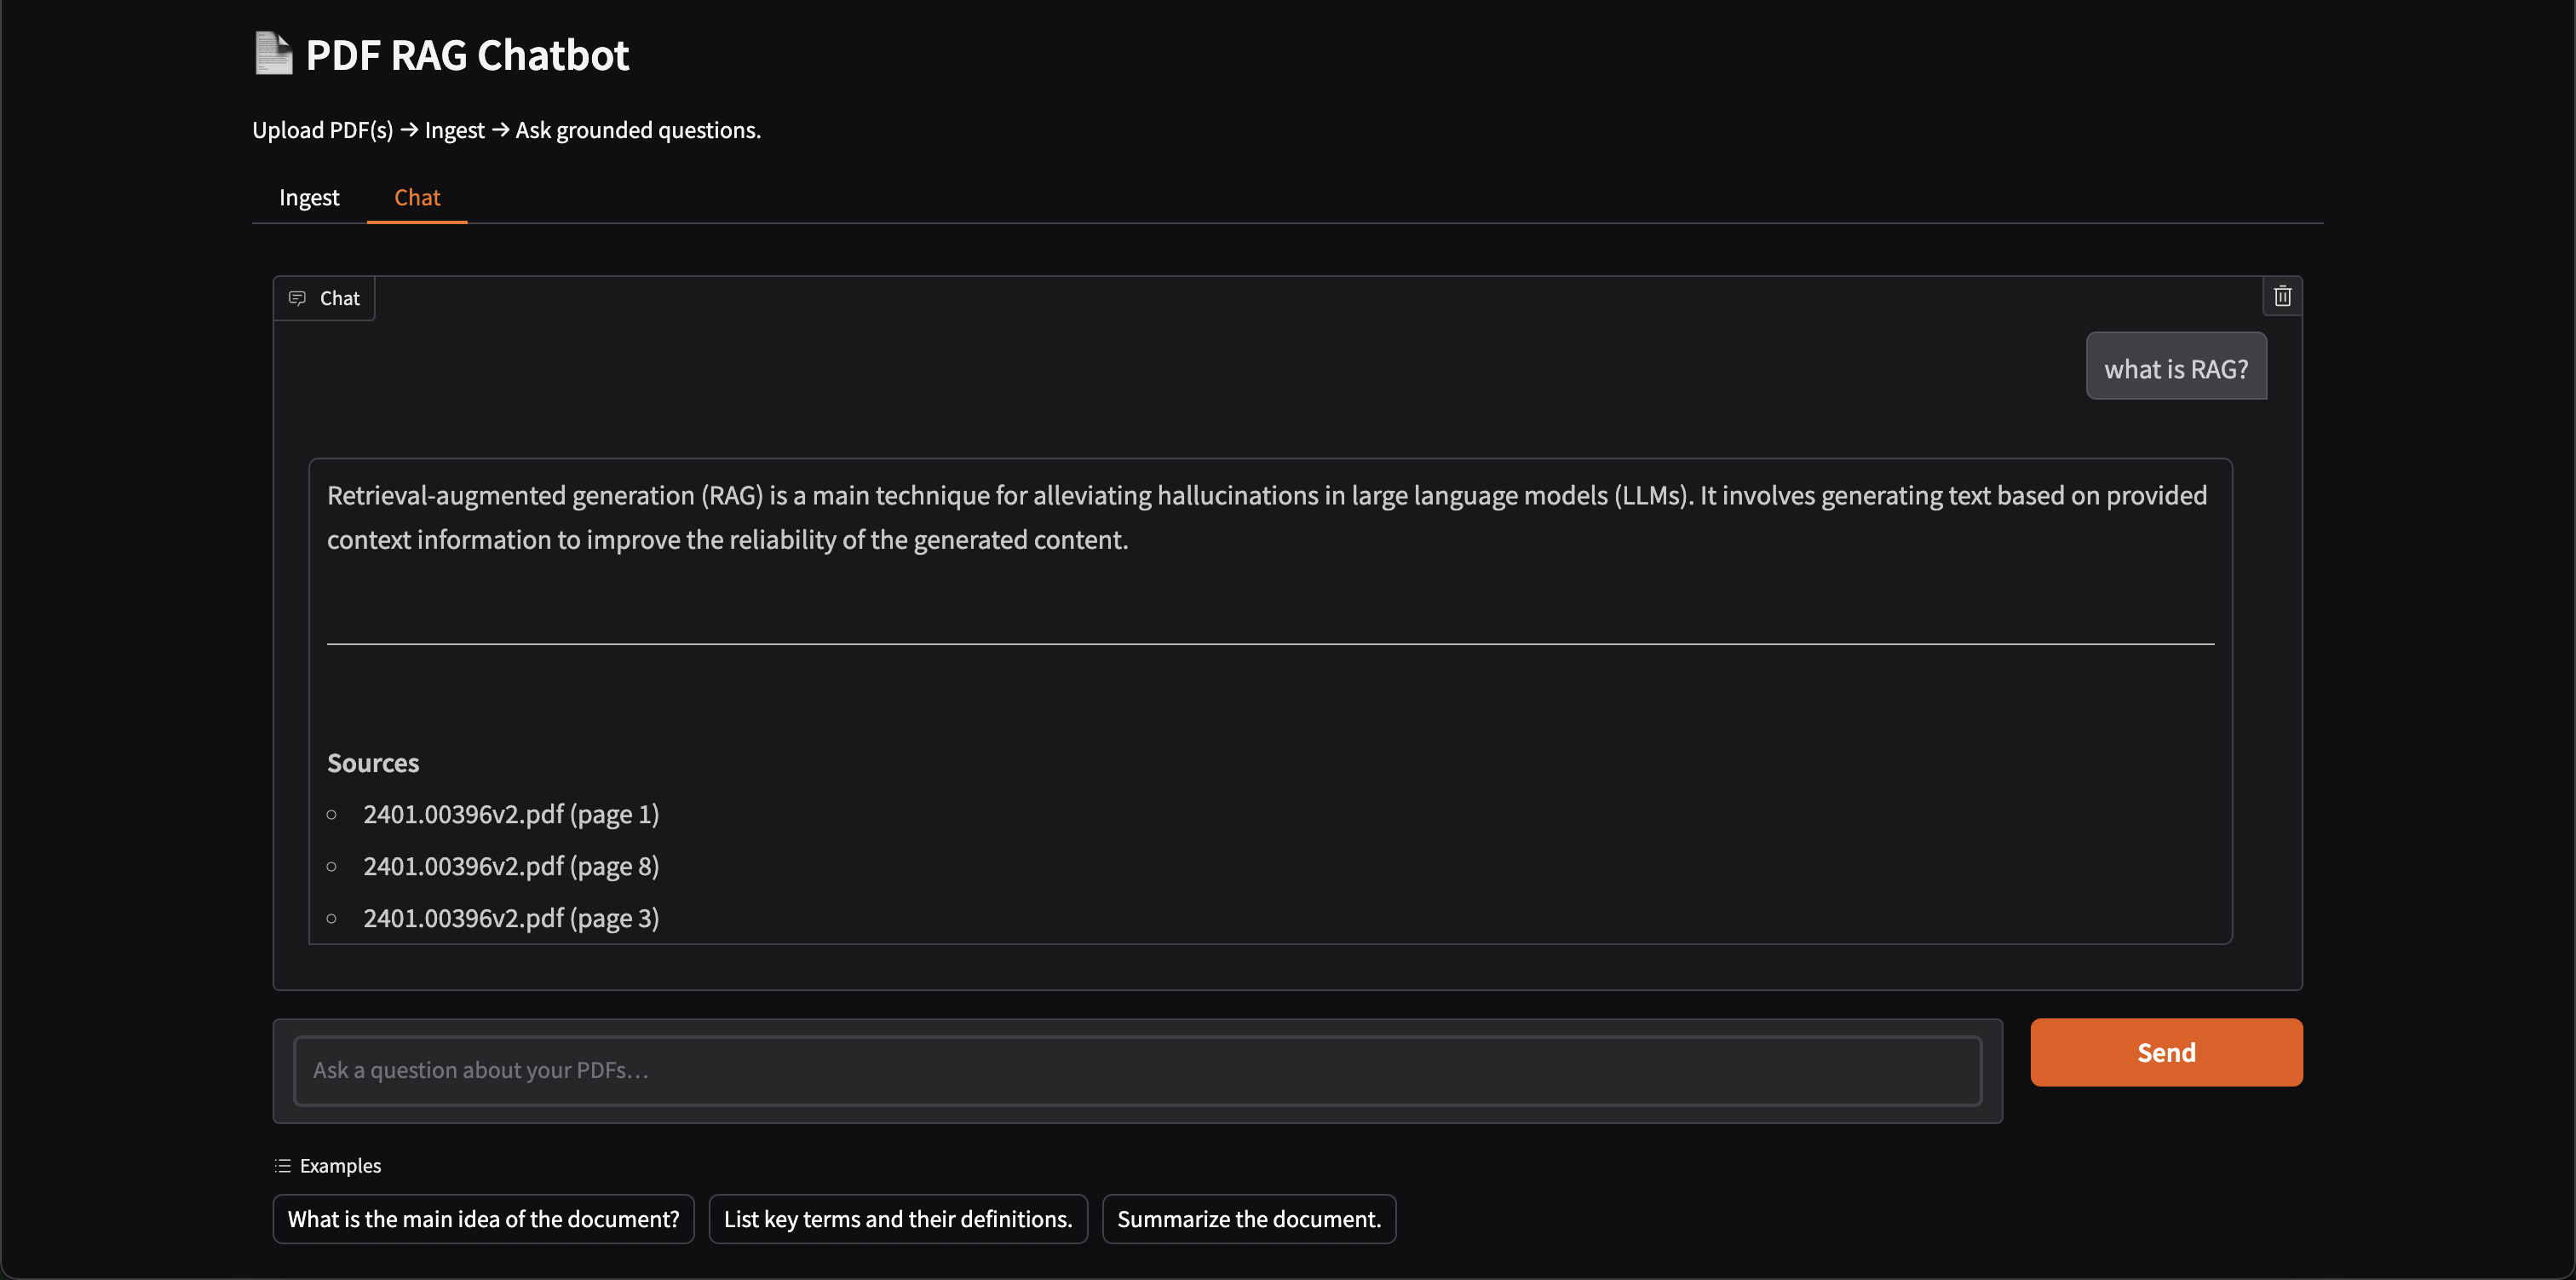The height and width of the screenshot is (1280, 2576).
Task: Click the speech bubble icon on the Chat panel
Action: click(297, 297)
